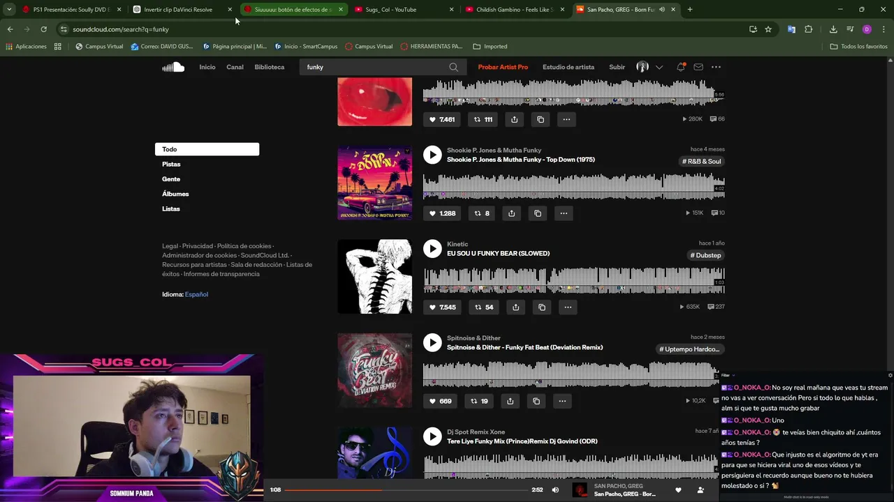Image resolution: width=894 pixels, height=502 pixels.
Task: Repost EU SOU U FUNKY BEAR track
Action: coord(483,307)
